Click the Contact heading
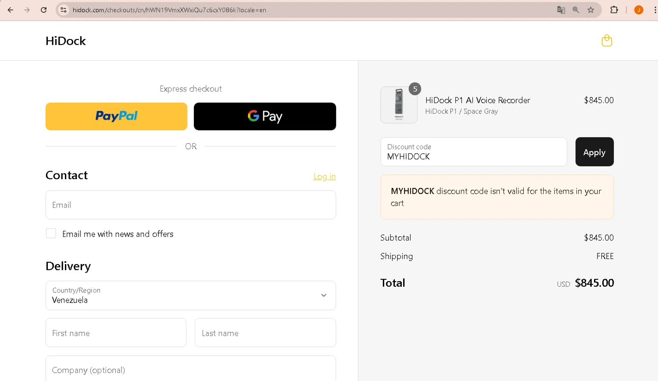The image size is (658, 381). pyautogui.click(x=67, y=175)
